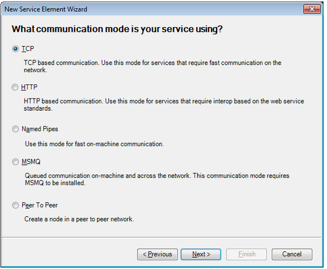Viewport: 327px width, 269px height.
Task: Click the MSMQ text label
Action: (x=31, y=162)
